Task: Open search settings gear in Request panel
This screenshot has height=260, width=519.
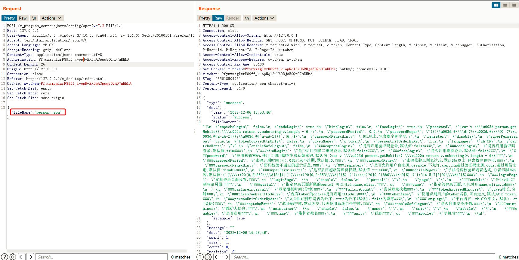Action: click(x=13, y=257)
